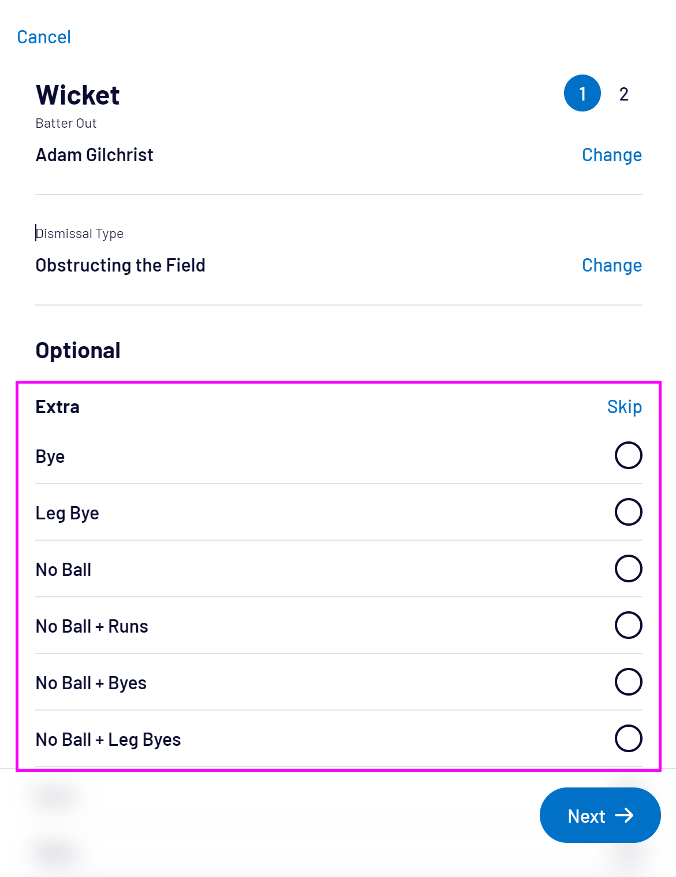Choose the No Ball + Leg Byes option
Screen dimensions: 676x877
pos(628,738)
